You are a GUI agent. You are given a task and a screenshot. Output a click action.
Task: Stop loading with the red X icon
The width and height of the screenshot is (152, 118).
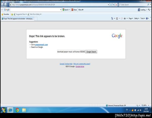click(116, 5)
